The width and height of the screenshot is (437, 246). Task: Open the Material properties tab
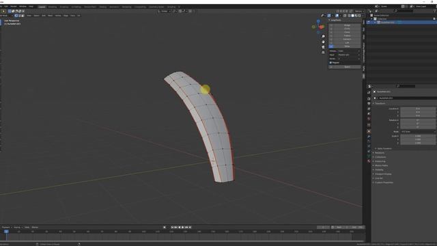[369, 161]
